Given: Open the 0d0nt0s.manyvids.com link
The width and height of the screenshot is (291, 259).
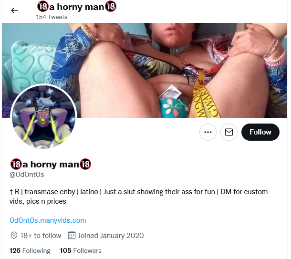Looking at the screenshot, I should [x=48, y=220].
